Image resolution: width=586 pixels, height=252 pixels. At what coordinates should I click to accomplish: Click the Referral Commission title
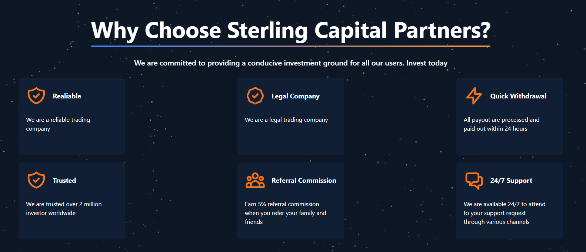click(x=304, y=181)
